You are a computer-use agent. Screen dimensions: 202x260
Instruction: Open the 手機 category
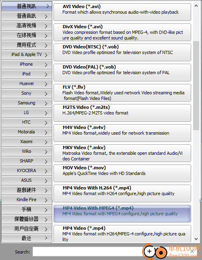coord(27,210)
